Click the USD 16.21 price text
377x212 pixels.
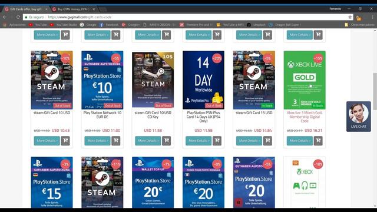coord(313,131)
